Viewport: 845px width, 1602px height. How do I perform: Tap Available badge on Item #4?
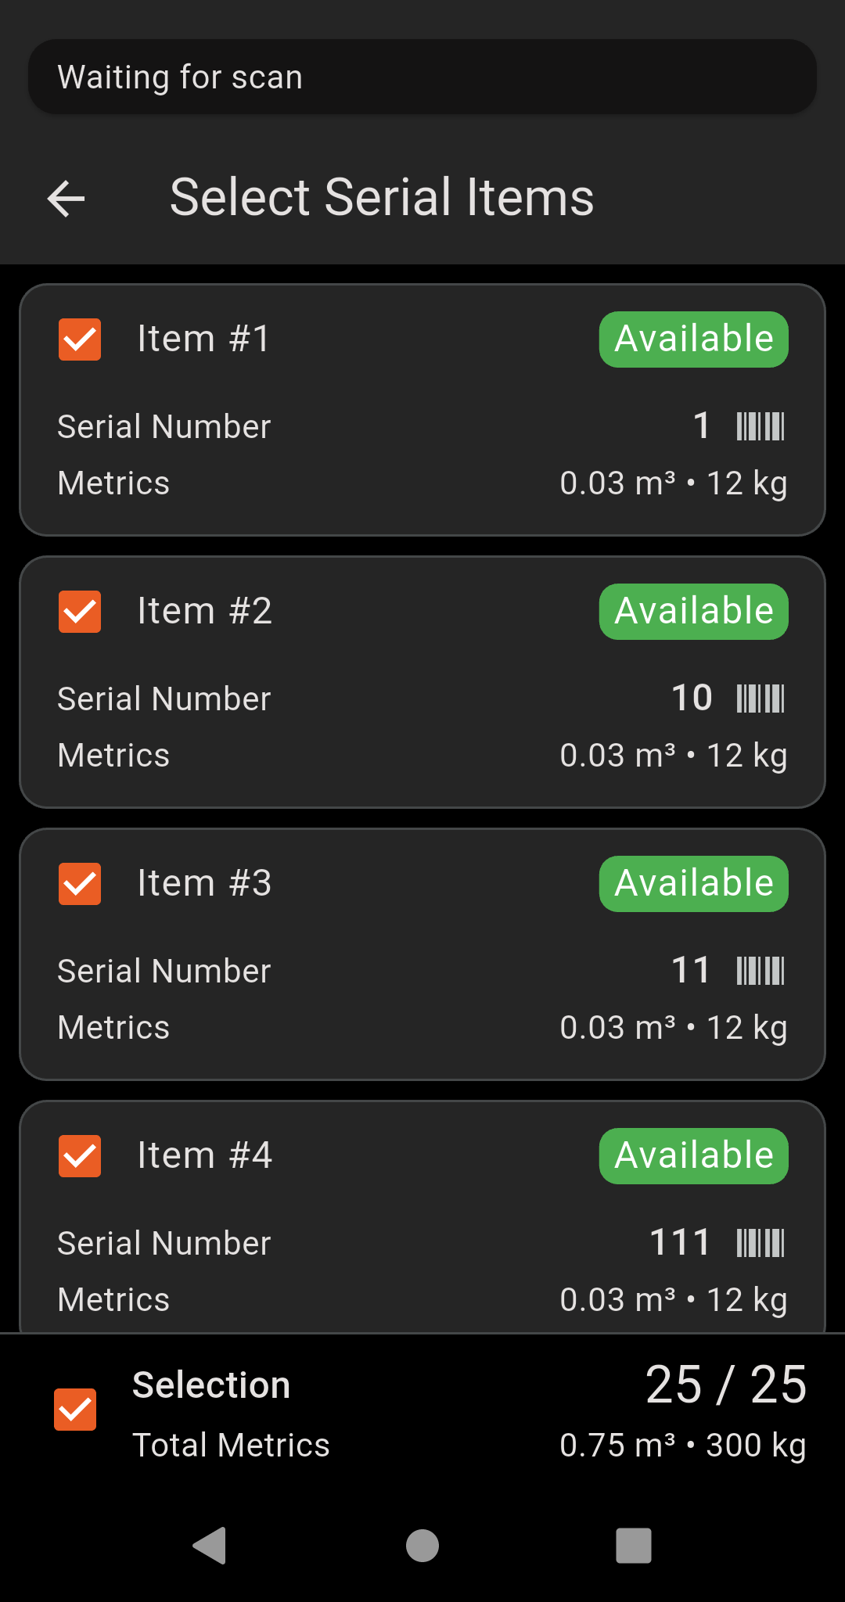click(693, 1156)
